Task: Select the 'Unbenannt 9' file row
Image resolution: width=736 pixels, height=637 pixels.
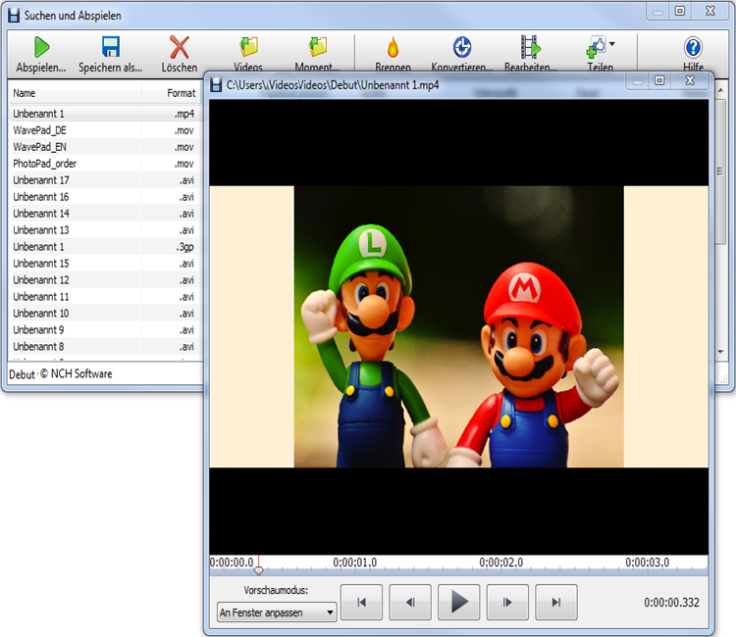Action: [105, 330]
